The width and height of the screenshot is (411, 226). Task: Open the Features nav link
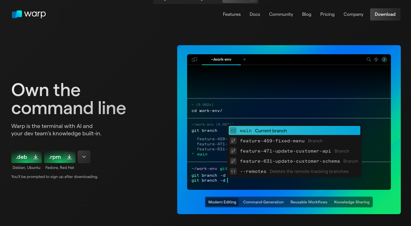(x=232, y=14)
